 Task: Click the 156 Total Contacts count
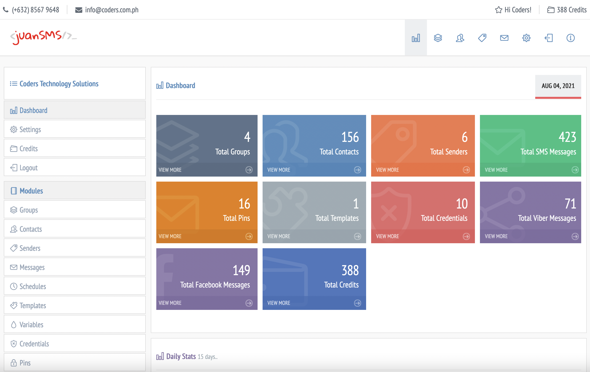[x=350, y=137]
